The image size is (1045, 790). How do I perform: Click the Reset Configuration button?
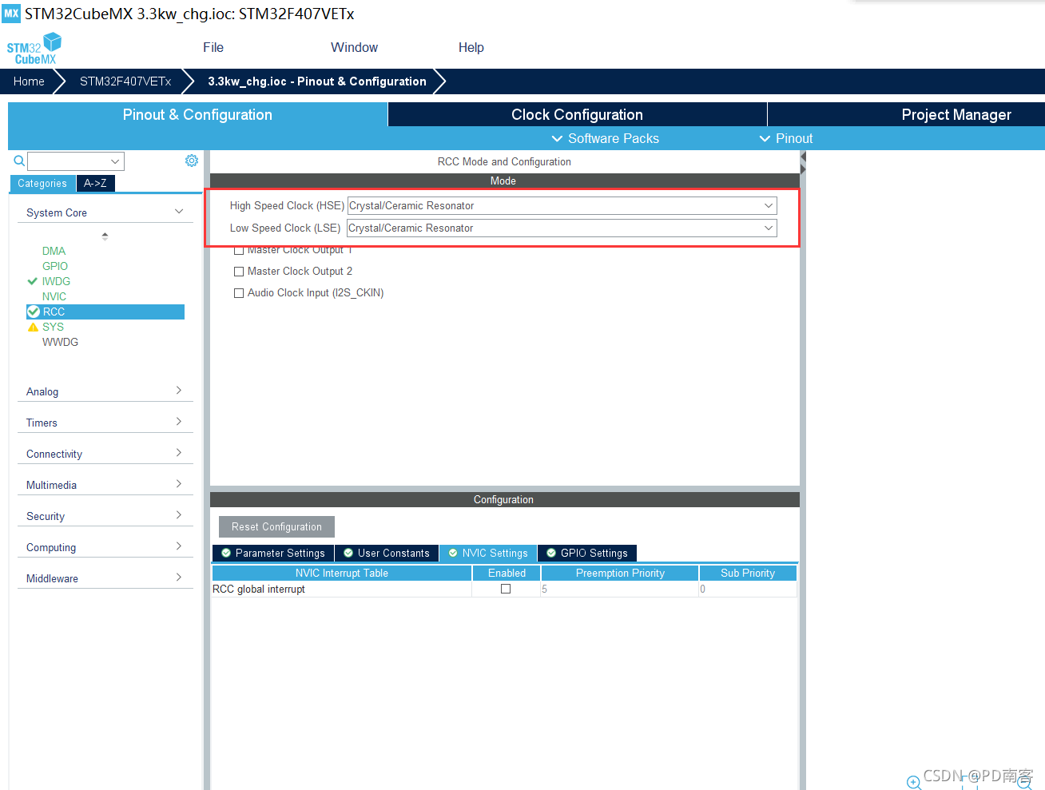click(276, 526)
